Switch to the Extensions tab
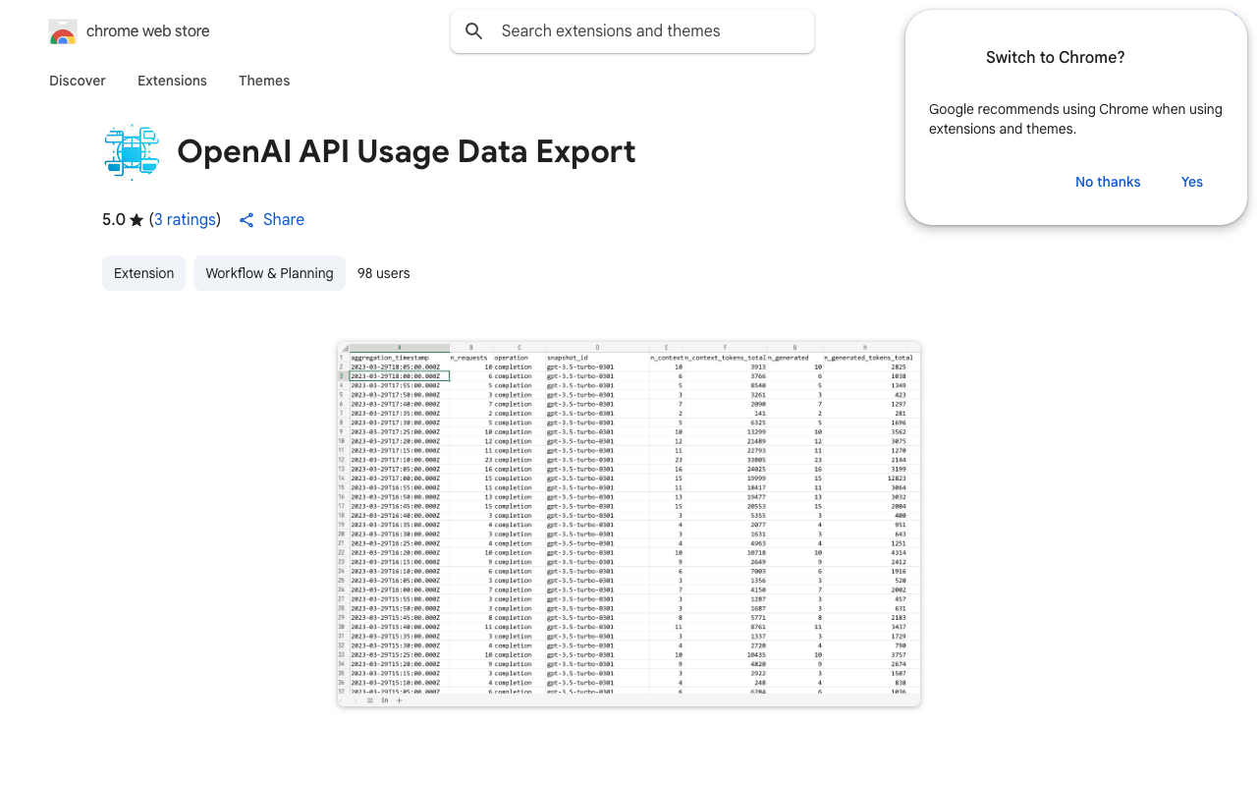This screenshot has height=786, width=1257. click(172, 81)
